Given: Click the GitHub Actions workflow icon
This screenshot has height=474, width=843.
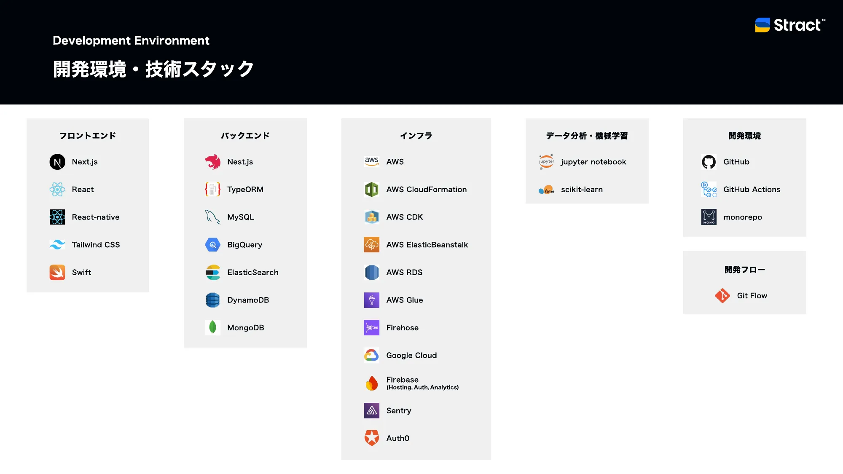Looking at the screenshot, I should click(709, 190).
